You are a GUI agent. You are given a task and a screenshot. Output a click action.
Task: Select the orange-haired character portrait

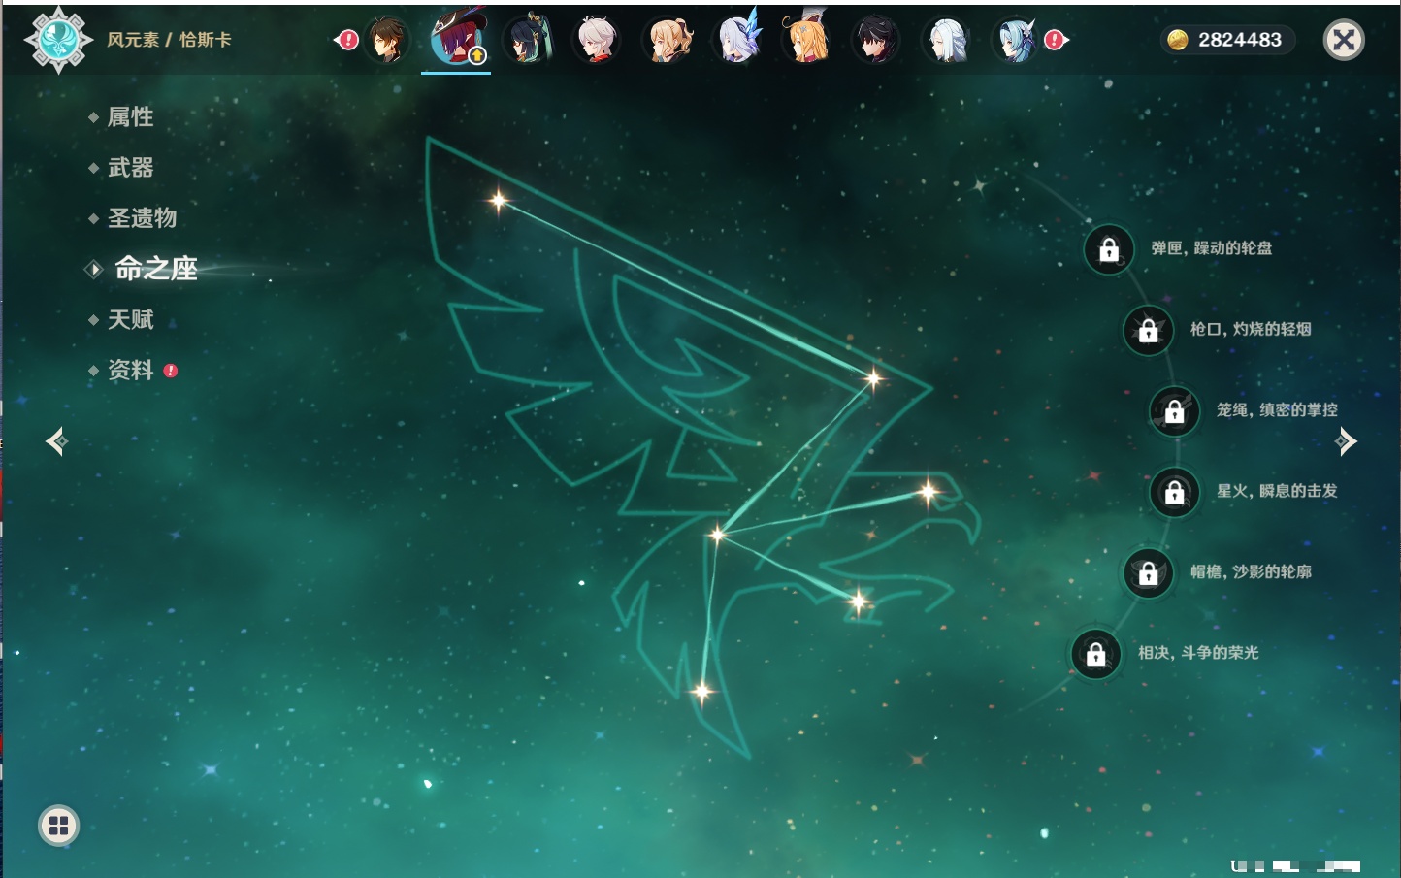pos(808,40)
